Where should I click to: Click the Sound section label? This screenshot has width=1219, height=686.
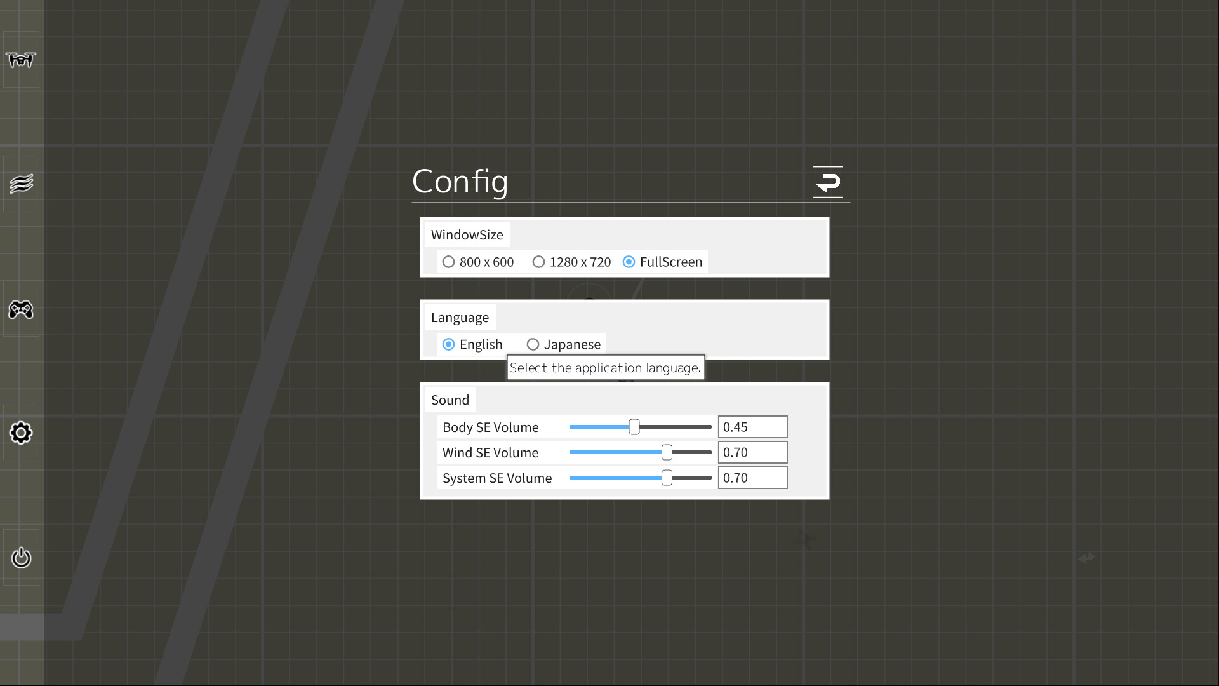tap(450, 400)
